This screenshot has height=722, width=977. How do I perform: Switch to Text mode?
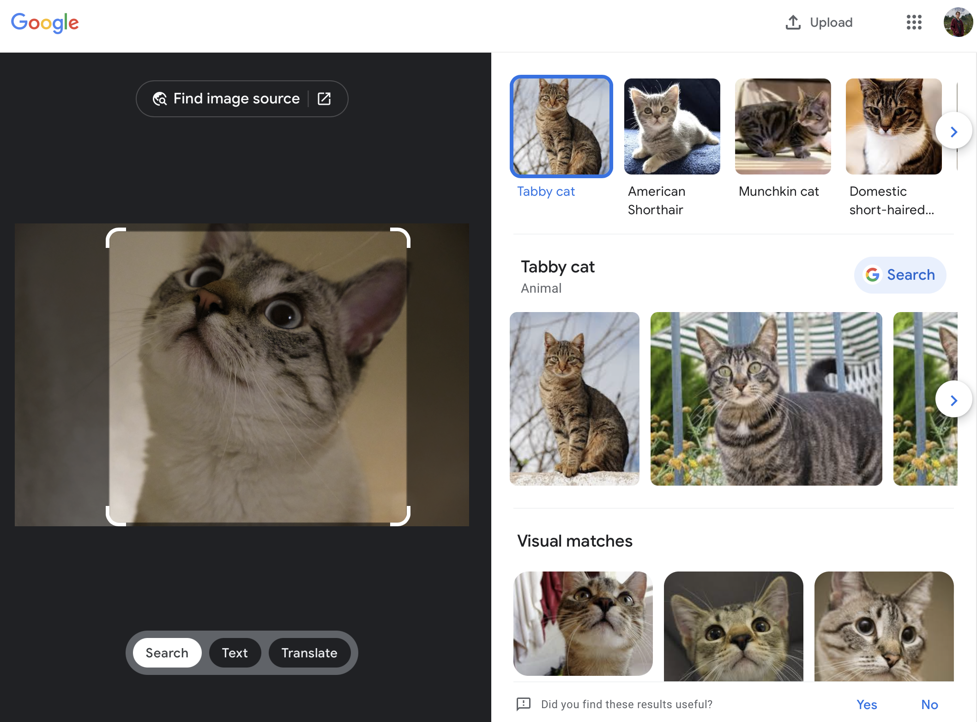235,652
